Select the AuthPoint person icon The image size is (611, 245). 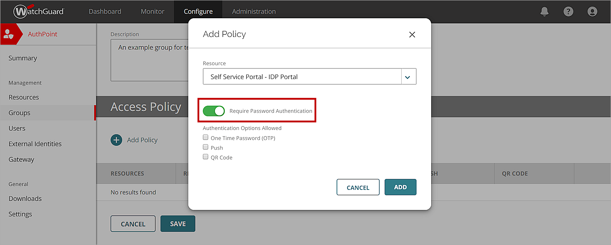(x=9, y=34)
